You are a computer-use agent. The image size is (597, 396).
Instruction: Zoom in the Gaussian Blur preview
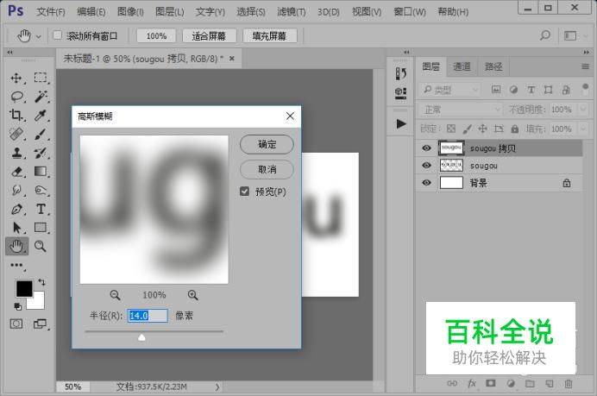tap(192, 295)
